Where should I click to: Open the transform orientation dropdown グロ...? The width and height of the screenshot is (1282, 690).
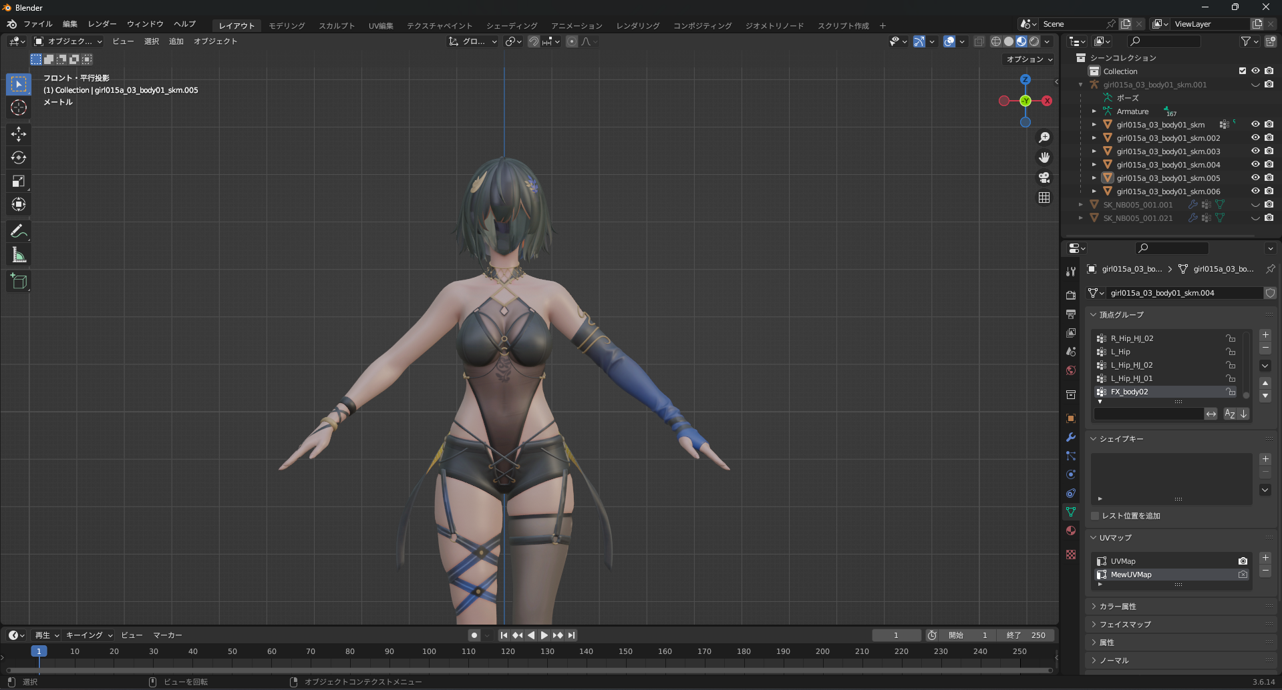473,41
